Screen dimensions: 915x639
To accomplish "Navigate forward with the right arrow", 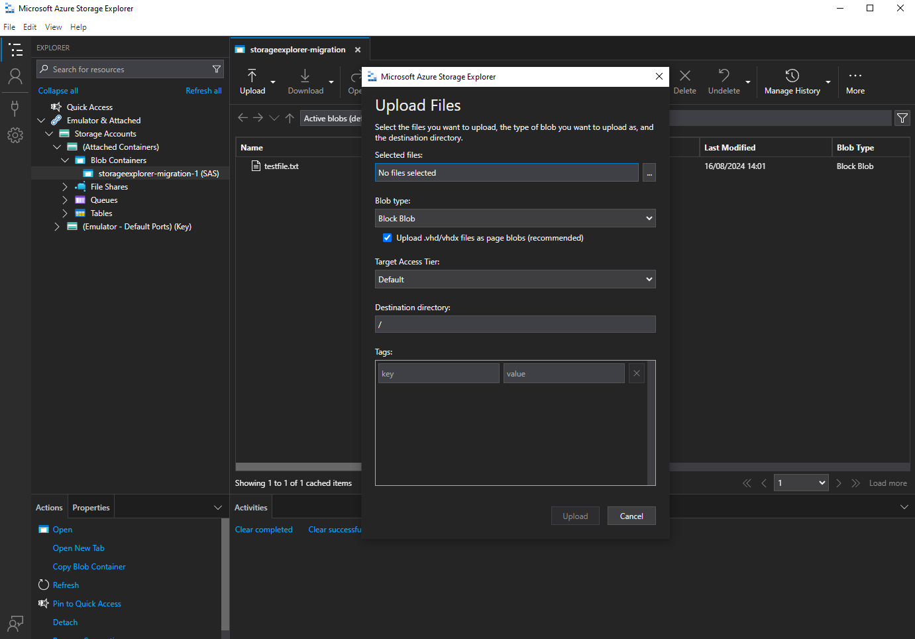I will [x=258, y=118].
